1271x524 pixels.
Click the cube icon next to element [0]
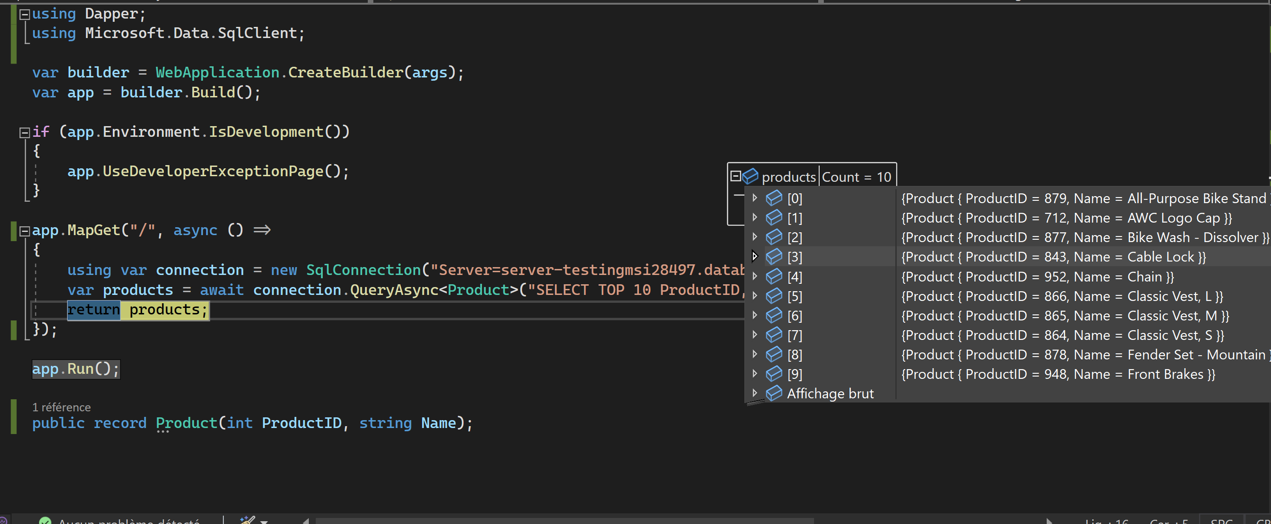pos(774,198)
